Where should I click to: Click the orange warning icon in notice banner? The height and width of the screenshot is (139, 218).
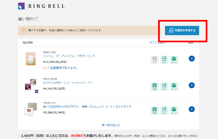click(24, 30)
